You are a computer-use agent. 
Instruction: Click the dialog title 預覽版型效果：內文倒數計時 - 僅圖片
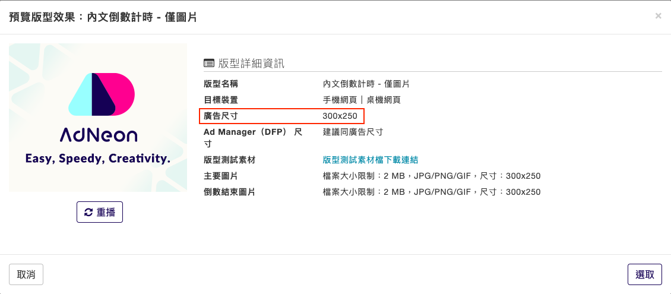point(103,17)
